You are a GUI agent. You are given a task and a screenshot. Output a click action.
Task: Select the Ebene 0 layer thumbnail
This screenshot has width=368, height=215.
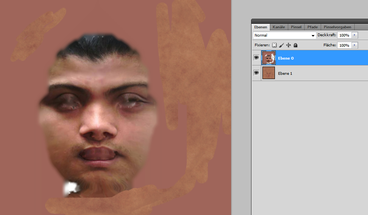269,58
